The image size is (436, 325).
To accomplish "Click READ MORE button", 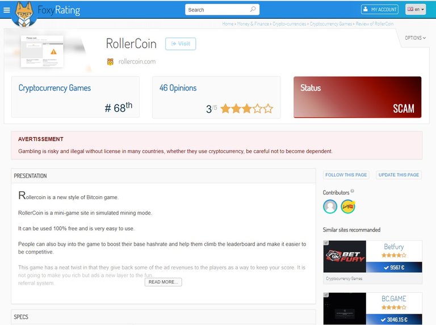I will pyautogui.click(x=163, y=282).
